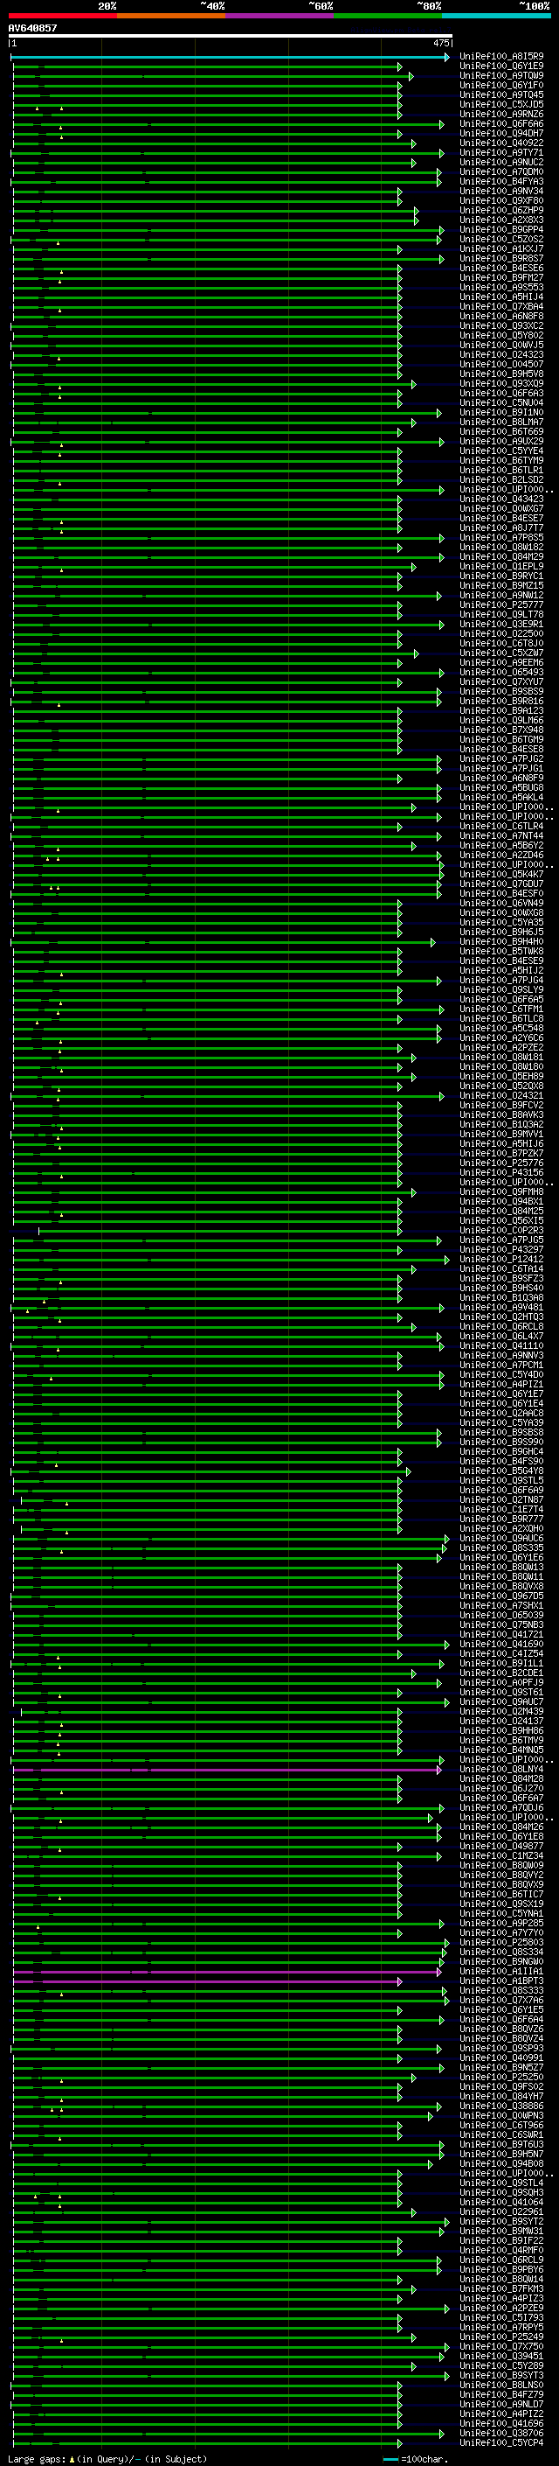
Task: Click hit label UniRef100_A9TY71
Action: (501, 152)
